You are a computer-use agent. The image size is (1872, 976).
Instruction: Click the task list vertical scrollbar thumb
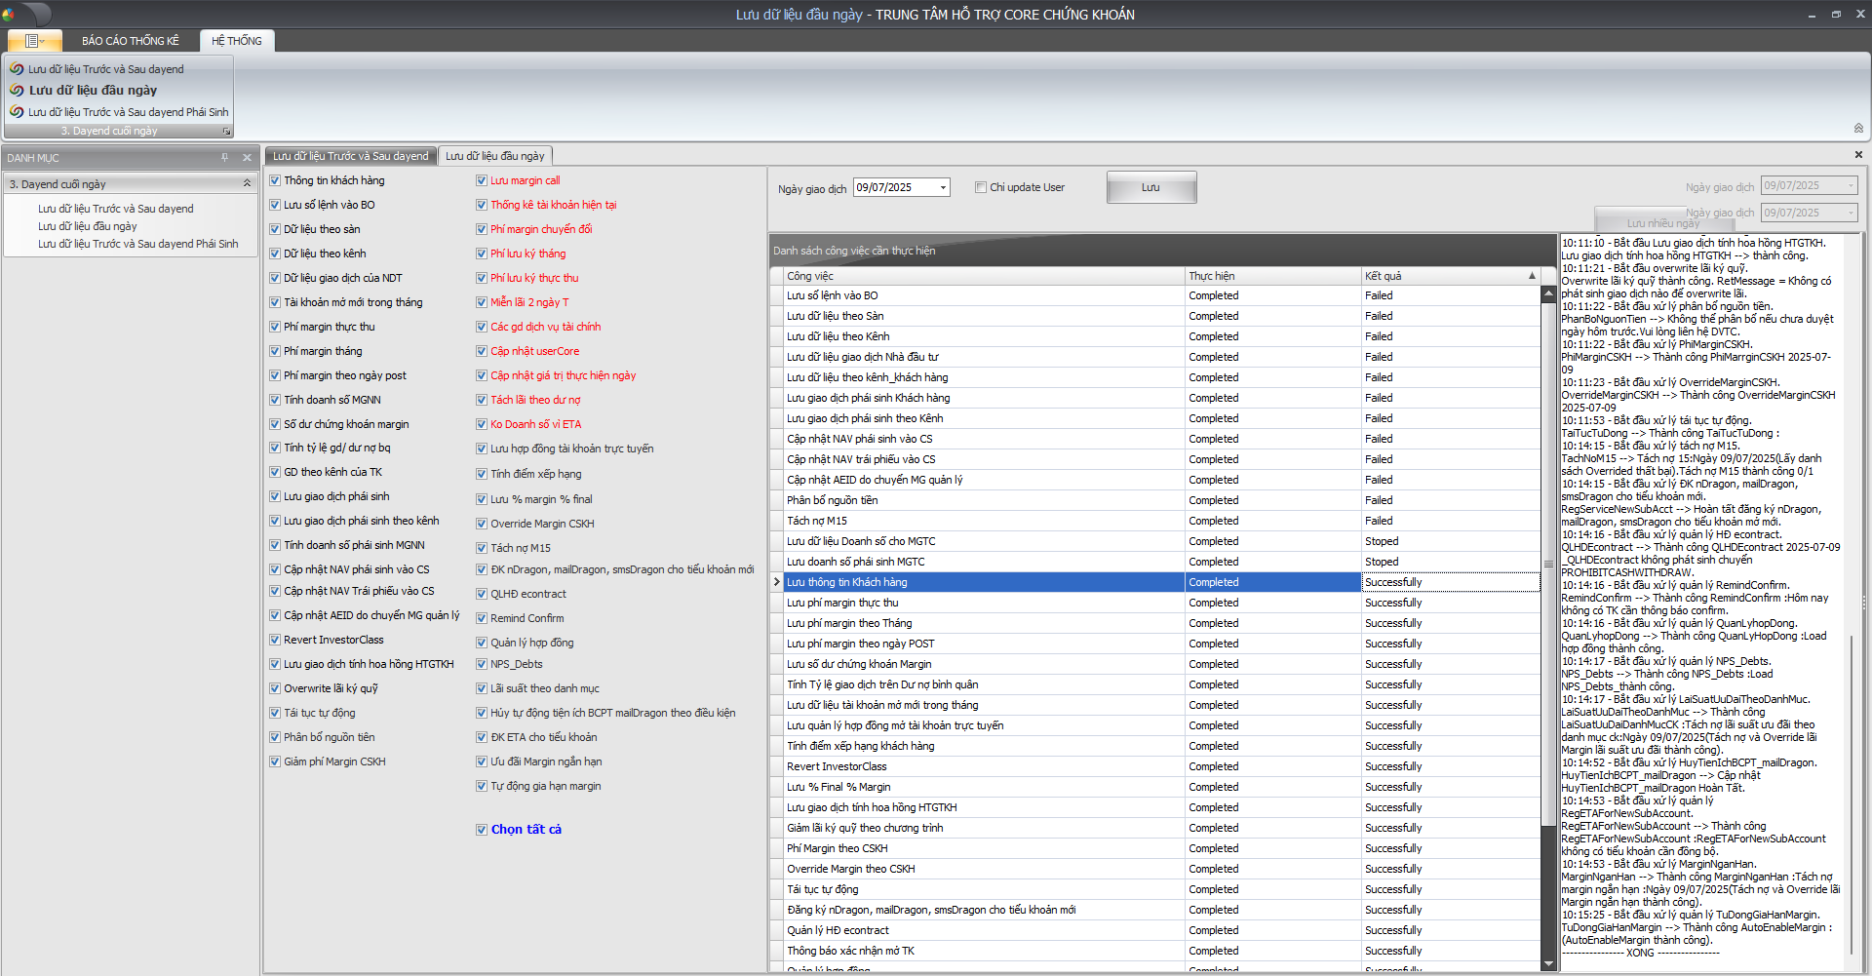click(x=1548, y=563)
